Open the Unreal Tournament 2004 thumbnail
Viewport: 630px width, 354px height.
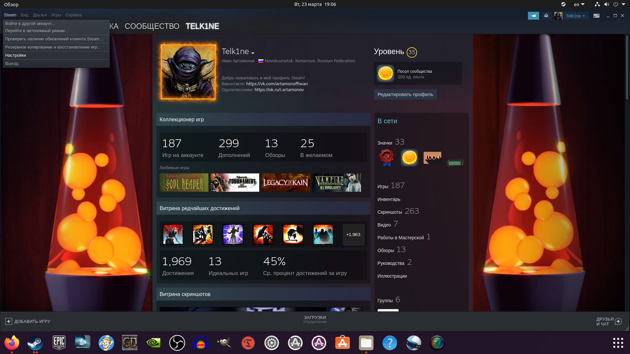235,183
